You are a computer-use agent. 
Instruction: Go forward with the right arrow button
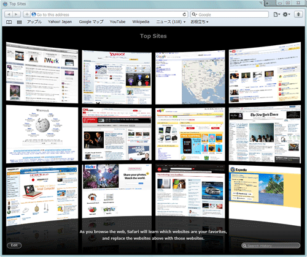[x=16, y=14]
